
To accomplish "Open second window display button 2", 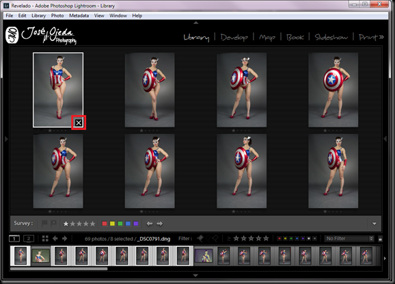I will click(29, 238).
